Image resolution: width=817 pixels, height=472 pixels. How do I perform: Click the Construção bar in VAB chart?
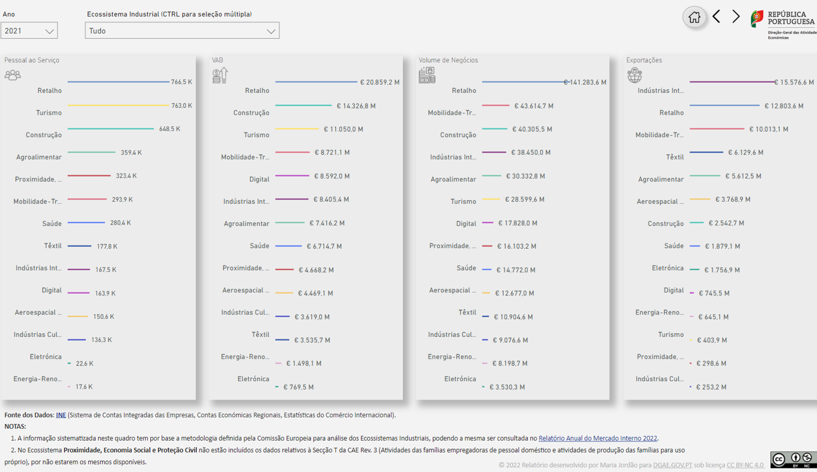[303, 105]
